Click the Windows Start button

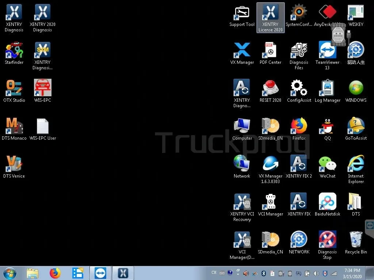pyautogui.click(x=9, y=273)
